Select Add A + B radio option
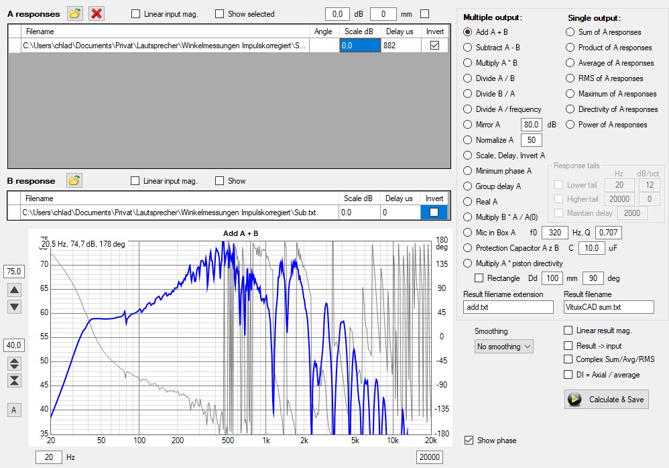 [468, 32]
